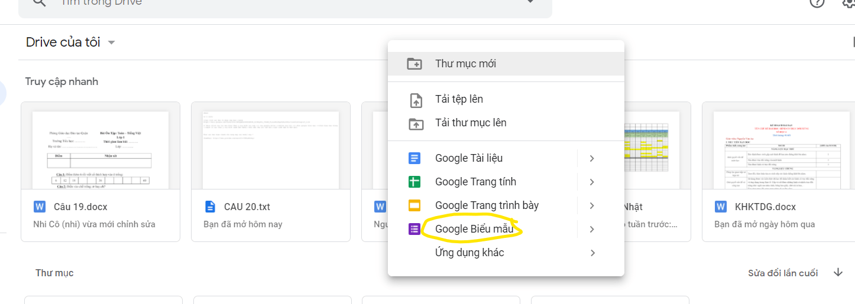Click the Word icon beside KHKTDG.docx

click(x=721, y=207)
